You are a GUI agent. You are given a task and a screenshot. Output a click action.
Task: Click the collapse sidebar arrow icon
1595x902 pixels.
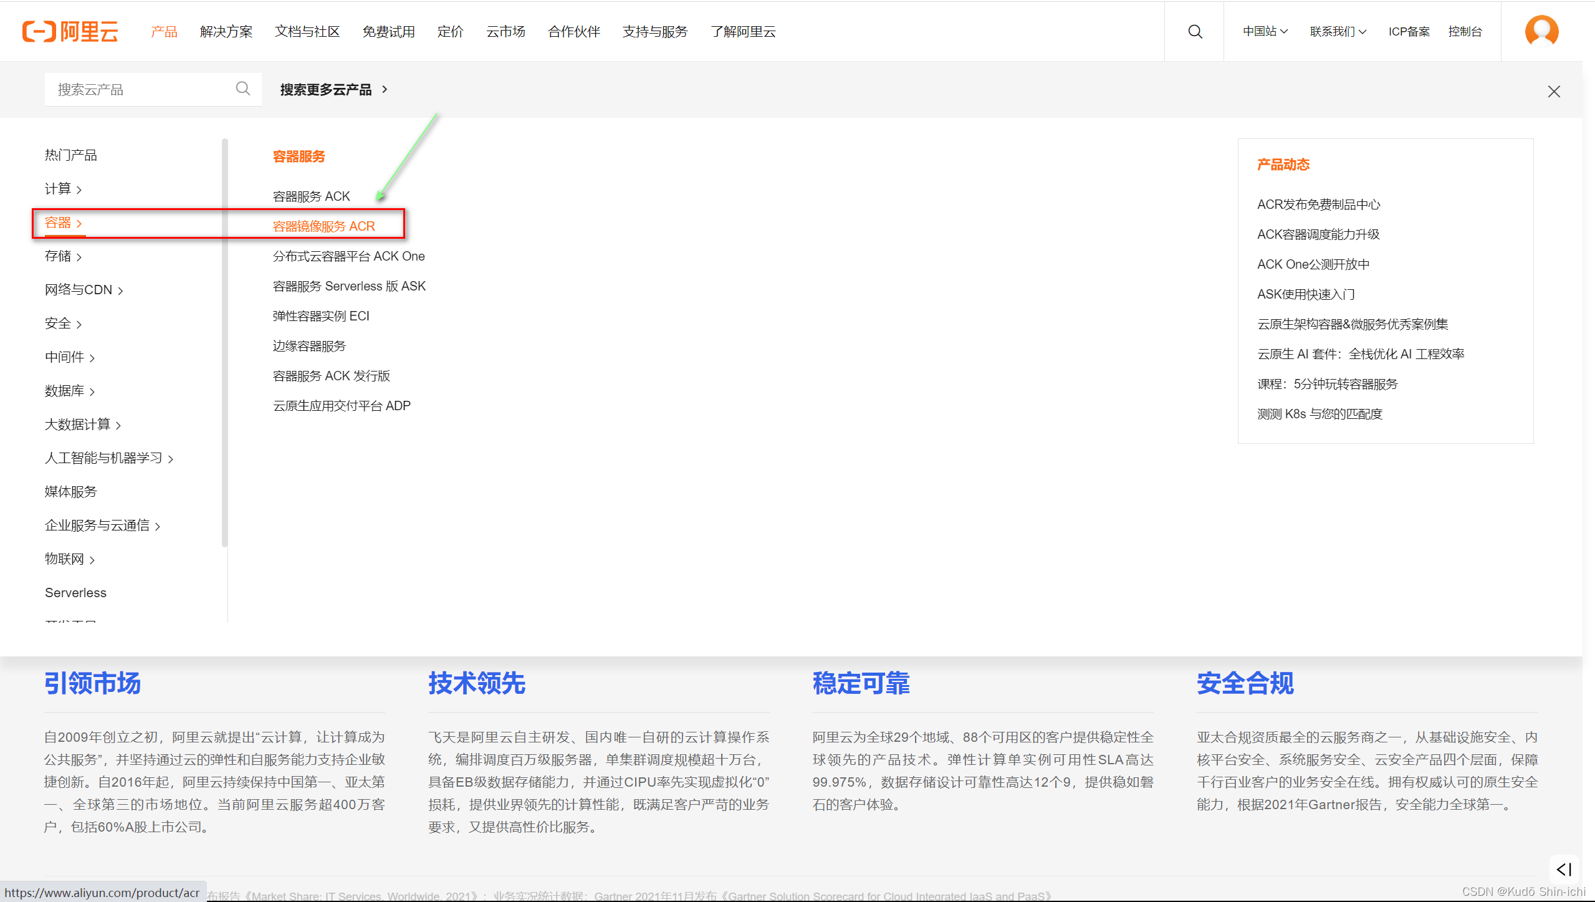[x=1563, y=869]
